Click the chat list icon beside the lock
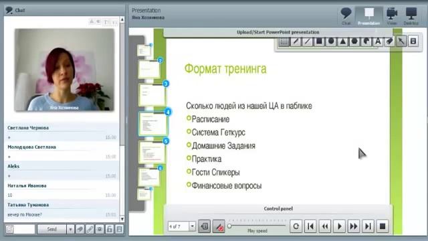428x241 pixels. point(119,229)
